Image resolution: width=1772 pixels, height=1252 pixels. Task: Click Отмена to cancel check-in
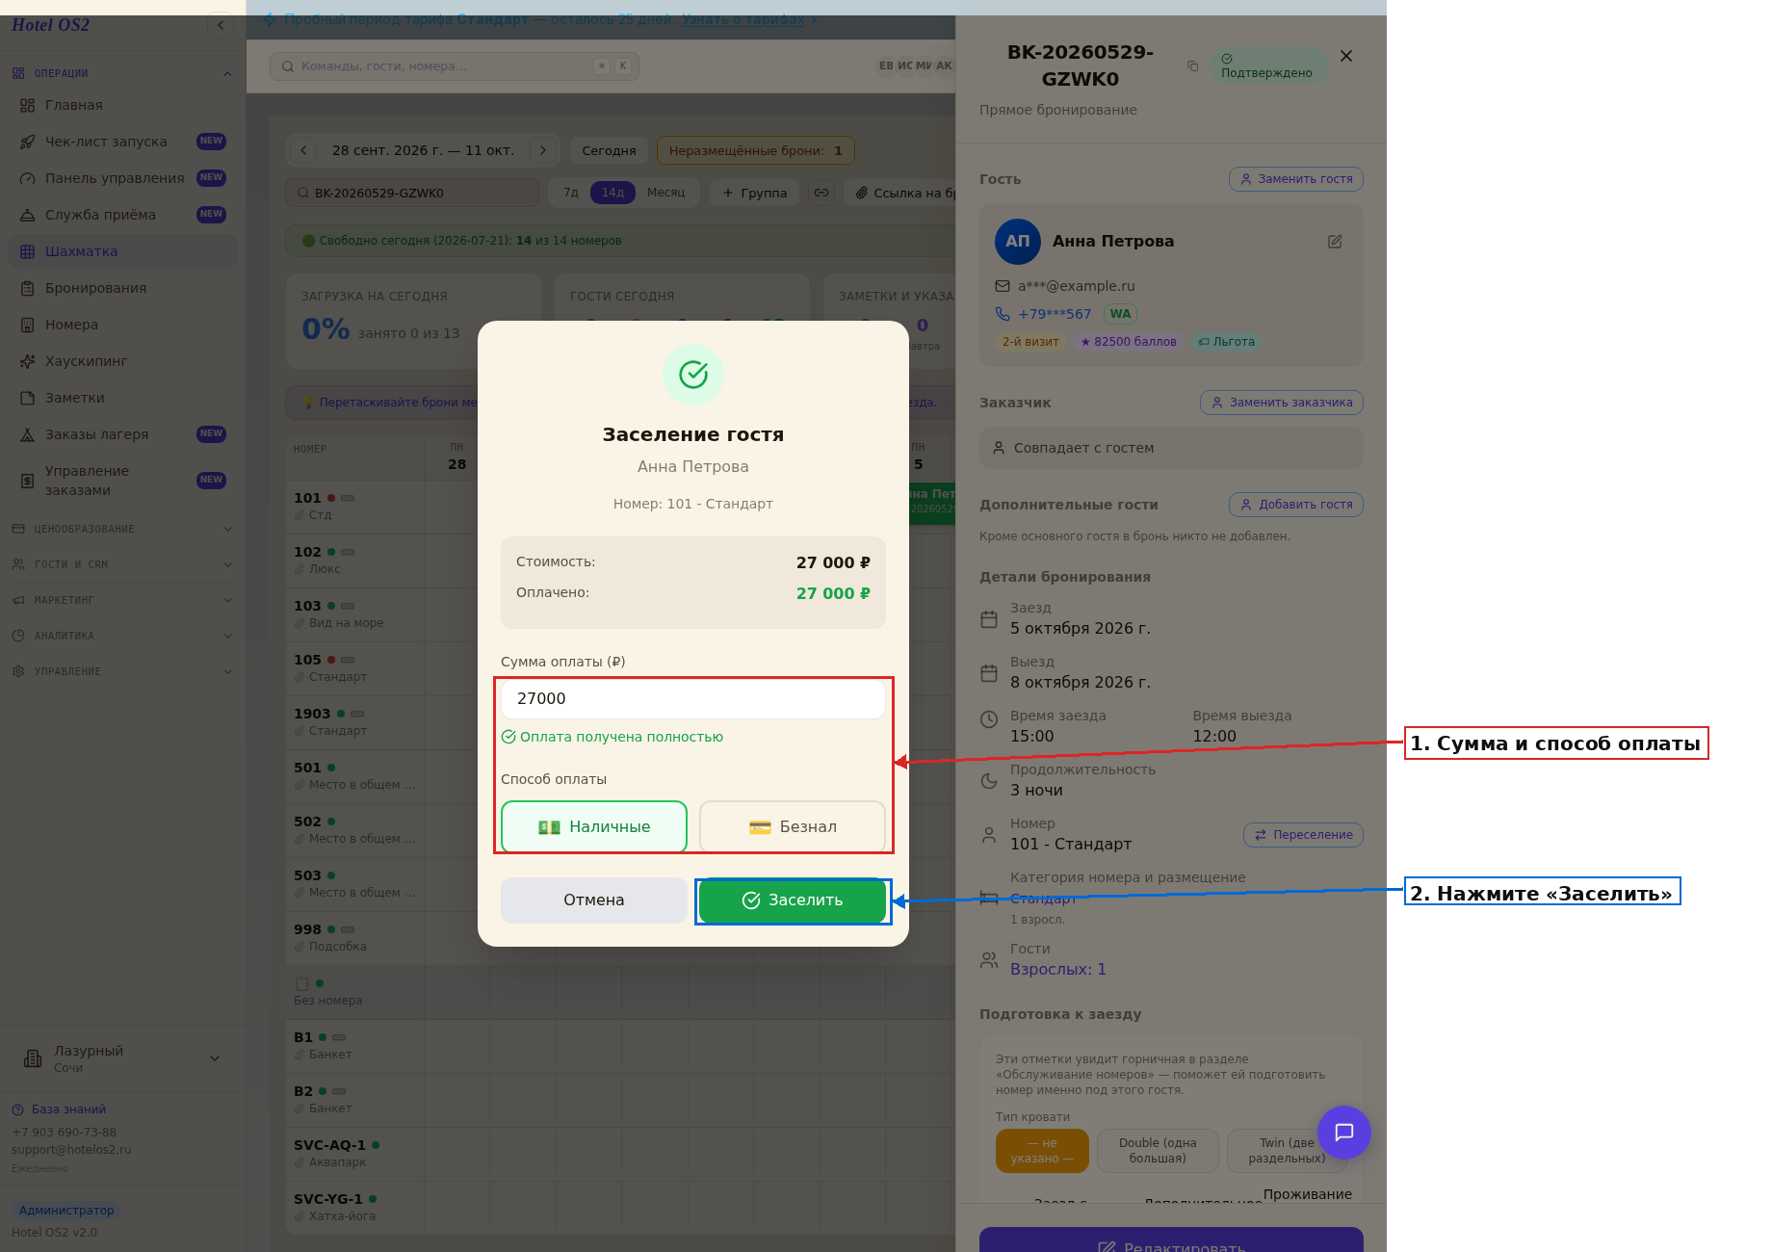[x=594, y=900]
